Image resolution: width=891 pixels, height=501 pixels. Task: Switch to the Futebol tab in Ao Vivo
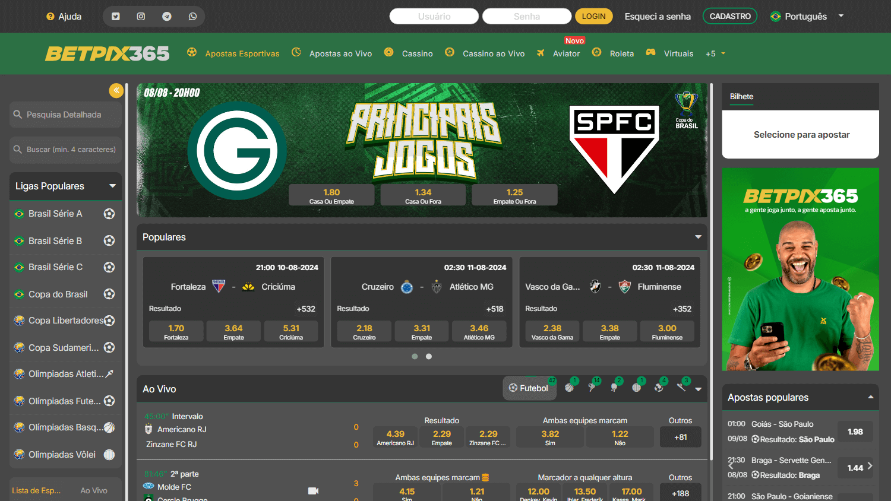(x=529, y=388)
